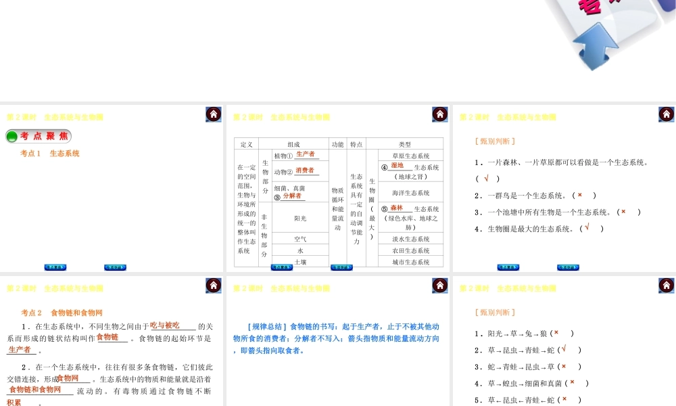676x406 pixels.
Task: Click the 功能 column header in the table
Action: tap(337, 144)
